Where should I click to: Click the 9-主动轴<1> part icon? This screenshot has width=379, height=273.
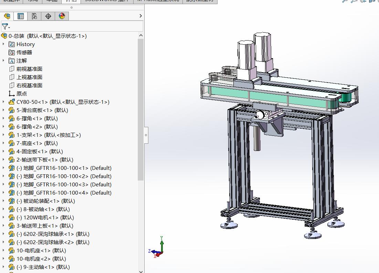pos(12,267)
